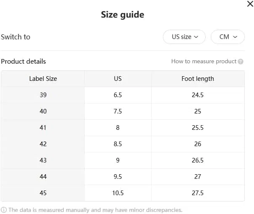The height and width of the screenshot is (214, 254).
Task: Click foot length 24.5 cell
Action: tap(198, 95)
